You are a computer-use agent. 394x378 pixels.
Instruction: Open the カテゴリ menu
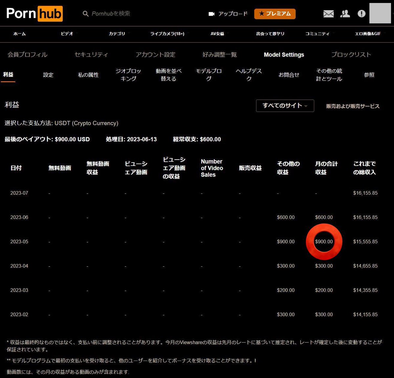pos(117,34)
